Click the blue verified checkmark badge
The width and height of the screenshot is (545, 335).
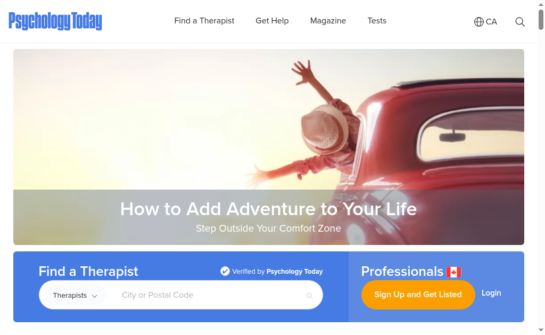[x=225, y=271]
